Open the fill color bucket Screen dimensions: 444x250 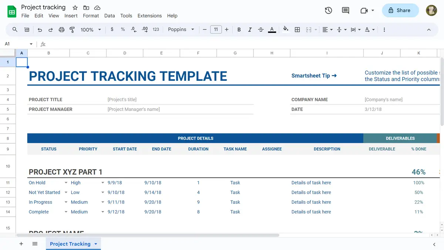pyautogui.click(x=286, y=30)
